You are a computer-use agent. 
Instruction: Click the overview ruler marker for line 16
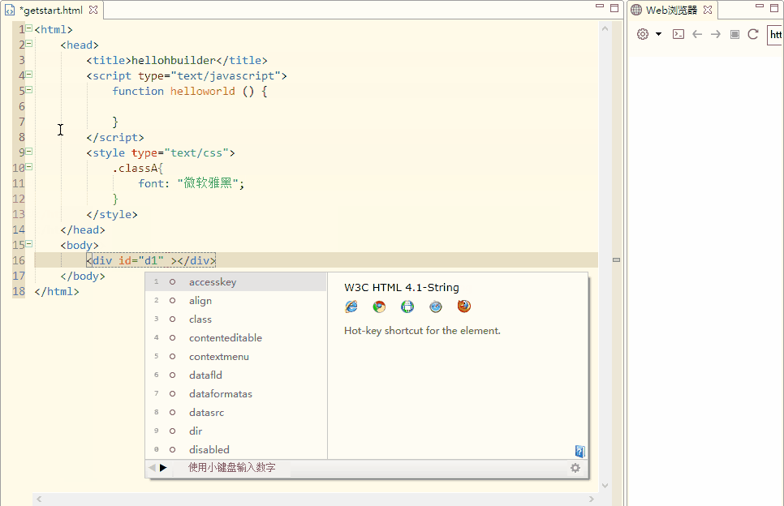[x=617, y=259]
